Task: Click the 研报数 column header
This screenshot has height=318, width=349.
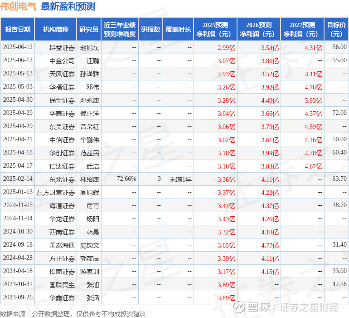Action: coord(150,30)
